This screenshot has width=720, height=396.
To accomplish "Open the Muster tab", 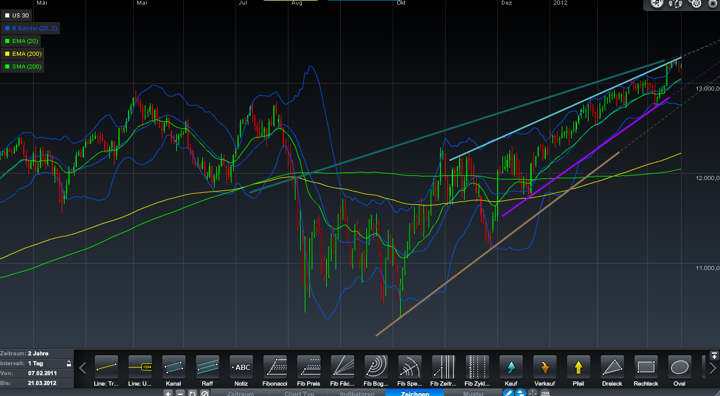I will [473, 393].
